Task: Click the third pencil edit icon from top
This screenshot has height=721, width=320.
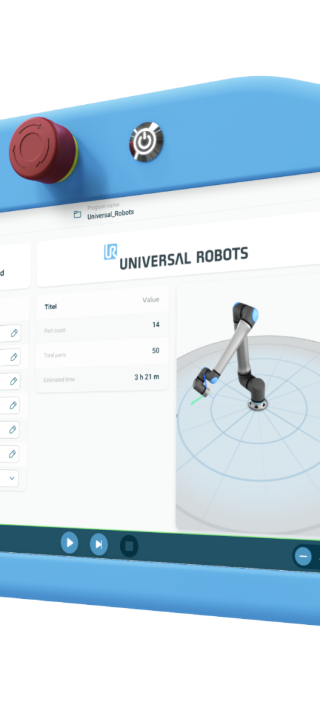Action: click(x=14, y=381)
